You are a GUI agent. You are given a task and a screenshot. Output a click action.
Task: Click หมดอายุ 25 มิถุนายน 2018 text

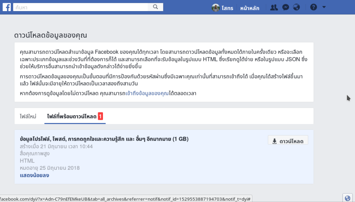tap(50, 168)
